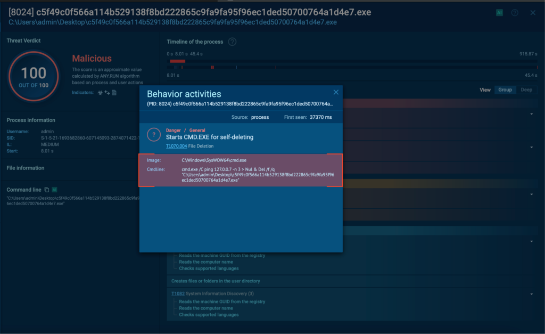Click the AI badge in top header
Screen dimensions: 545x334
pos(499,13)
